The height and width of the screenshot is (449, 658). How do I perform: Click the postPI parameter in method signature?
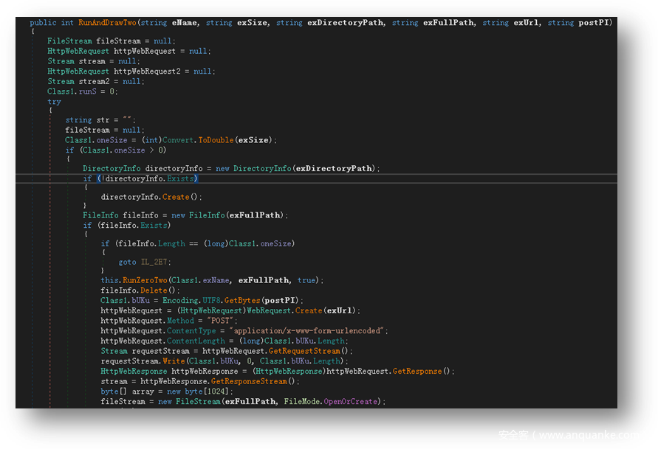pyautogui.click(x=595, y=23)
